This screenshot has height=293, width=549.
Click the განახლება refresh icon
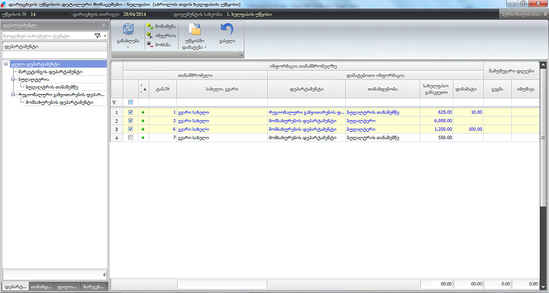(x=128, y=30)
